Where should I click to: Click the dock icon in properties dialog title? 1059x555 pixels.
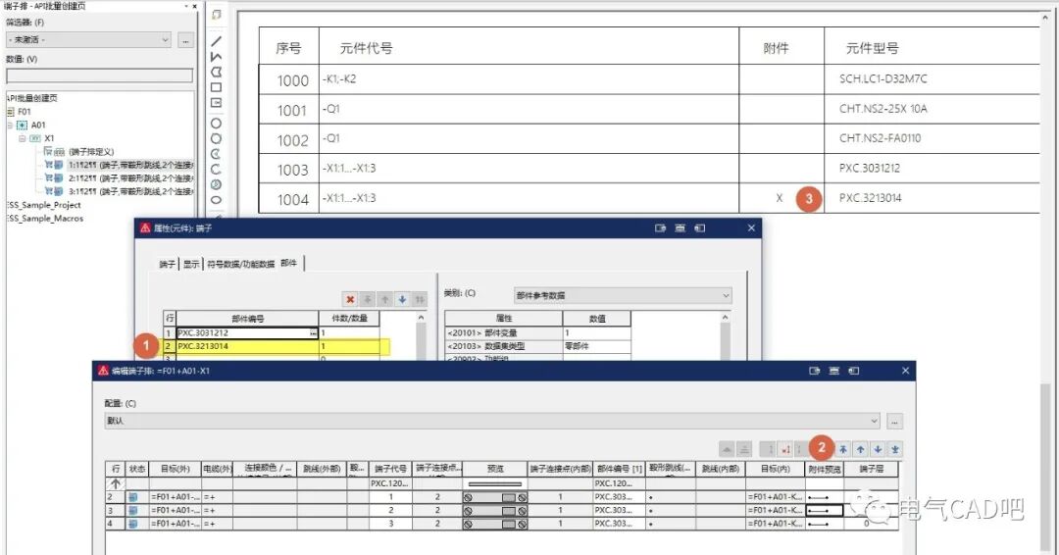pyautogui.click(x=661, y=228)
